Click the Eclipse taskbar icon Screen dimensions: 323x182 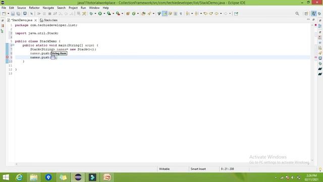tap(78, 177)
